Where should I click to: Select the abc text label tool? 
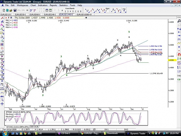point(2,96)
